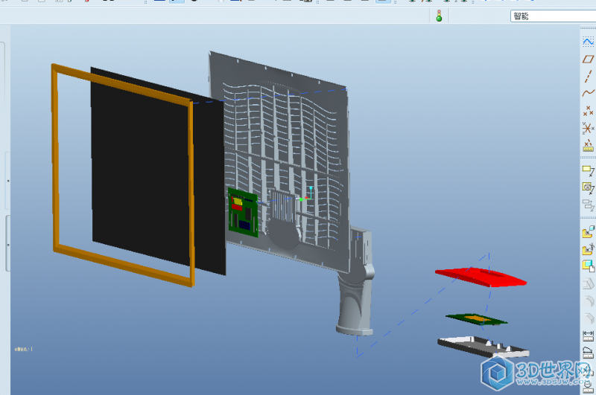Select the small green PCB below red cover
Viewport: 596px width, 395px height.
click(x=477, y=319)
